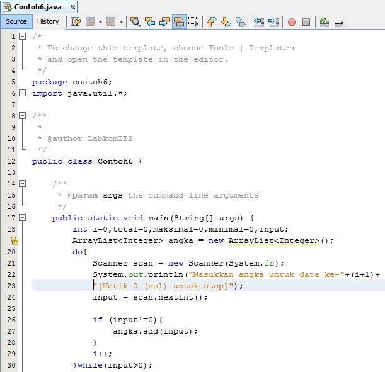Screen dimensions: 385x372
Task: Click 'Scanner scan' declaration text
Action: [x=123, y=263]
